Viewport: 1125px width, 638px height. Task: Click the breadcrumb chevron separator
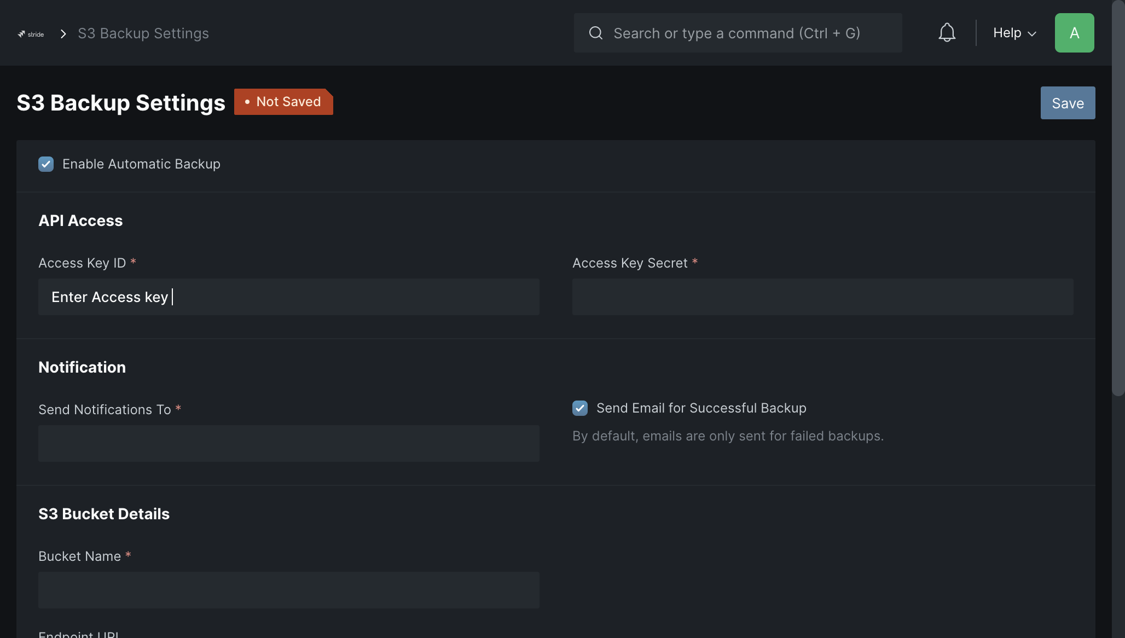[x=63, y=34]
